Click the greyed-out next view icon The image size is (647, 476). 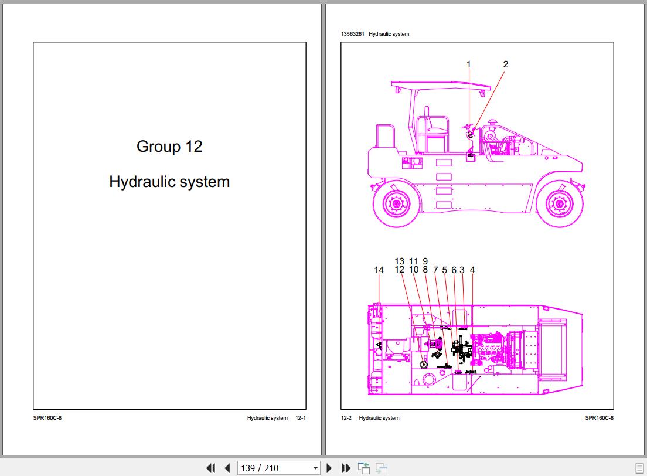click(382, 468)
